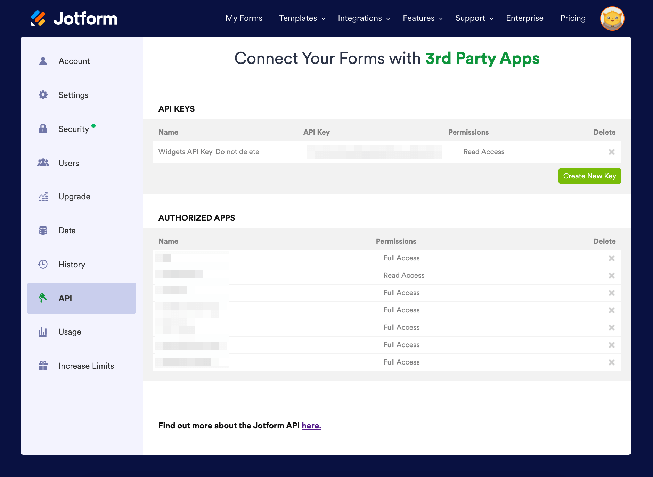Open History using the clock icon

pos(43,265)
